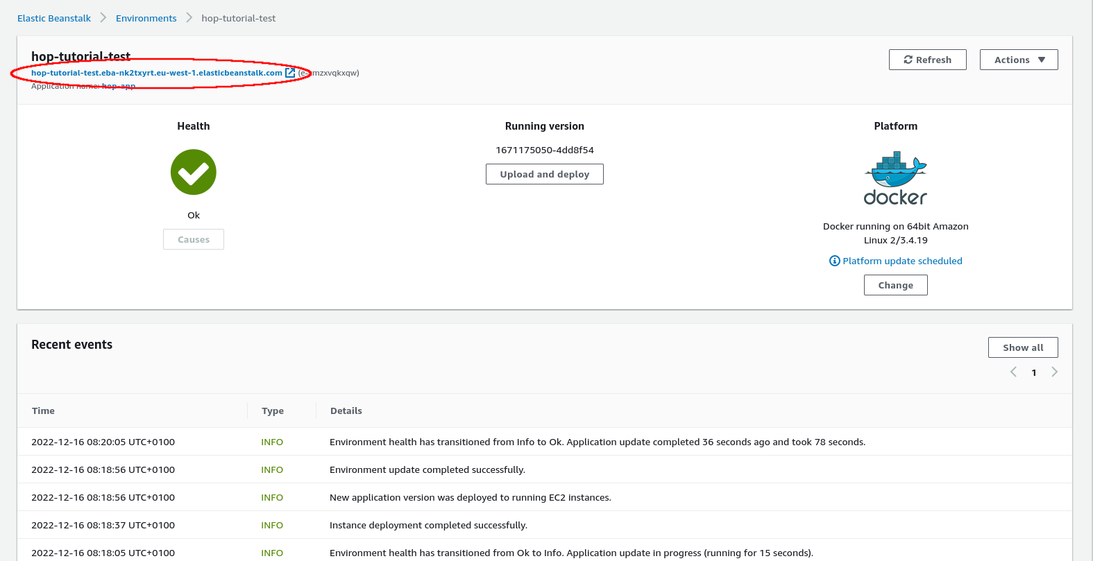
Task: Select timestamp 2022-12-16 08:20:05 UTC+0100
Action: click(103, 442)
